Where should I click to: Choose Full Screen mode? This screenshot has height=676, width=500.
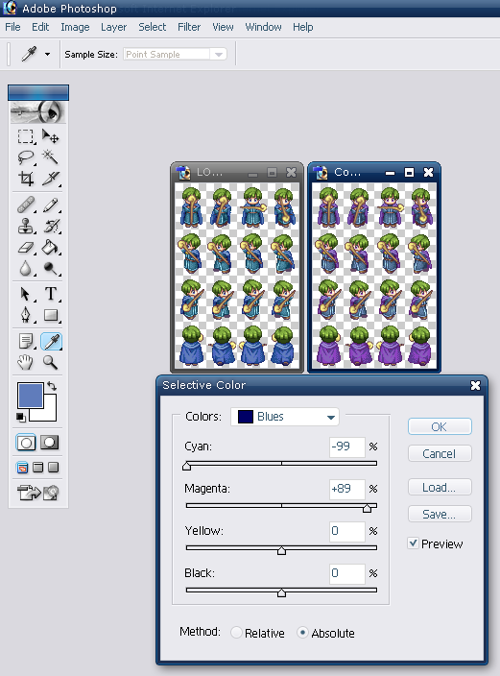click(54, 468)
